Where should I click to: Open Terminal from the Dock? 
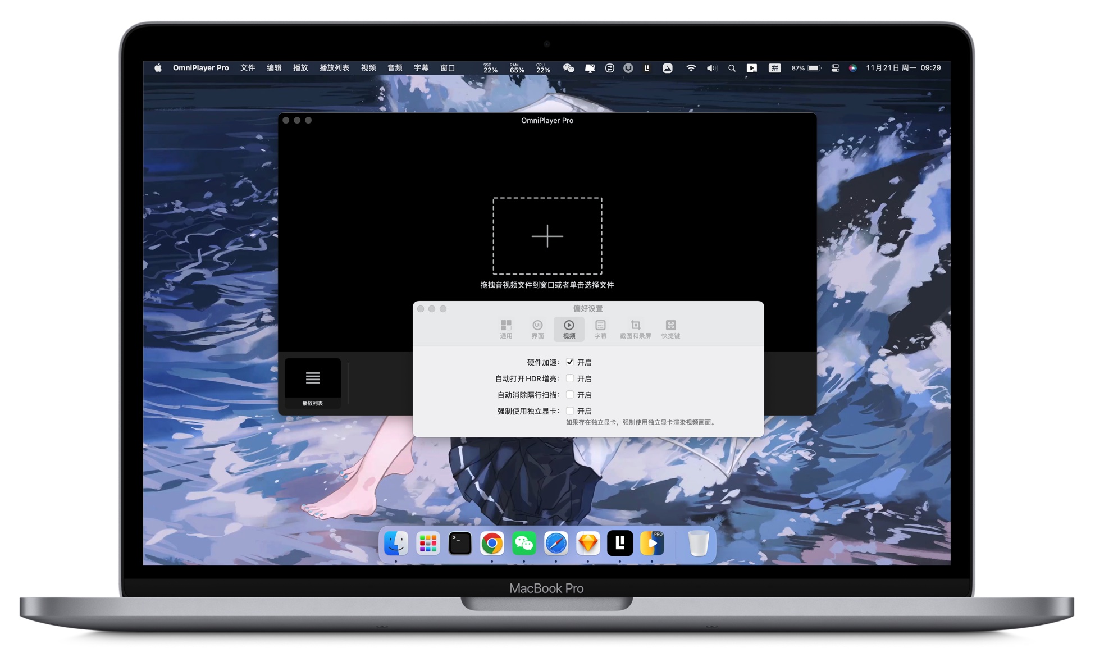(x=460, y=543)
